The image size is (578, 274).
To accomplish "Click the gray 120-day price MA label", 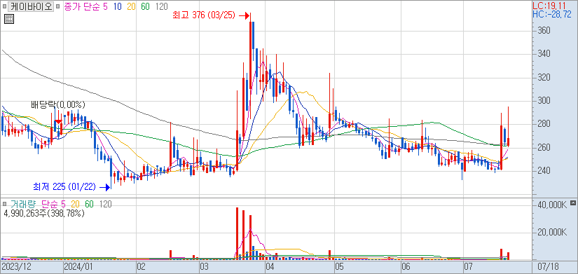I will coord(161,6).
